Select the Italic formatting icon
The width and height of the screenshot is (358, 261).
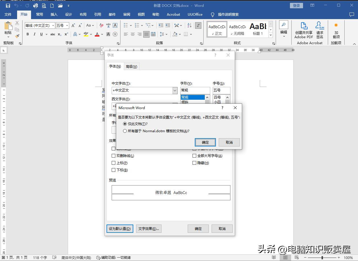[34, 34]
